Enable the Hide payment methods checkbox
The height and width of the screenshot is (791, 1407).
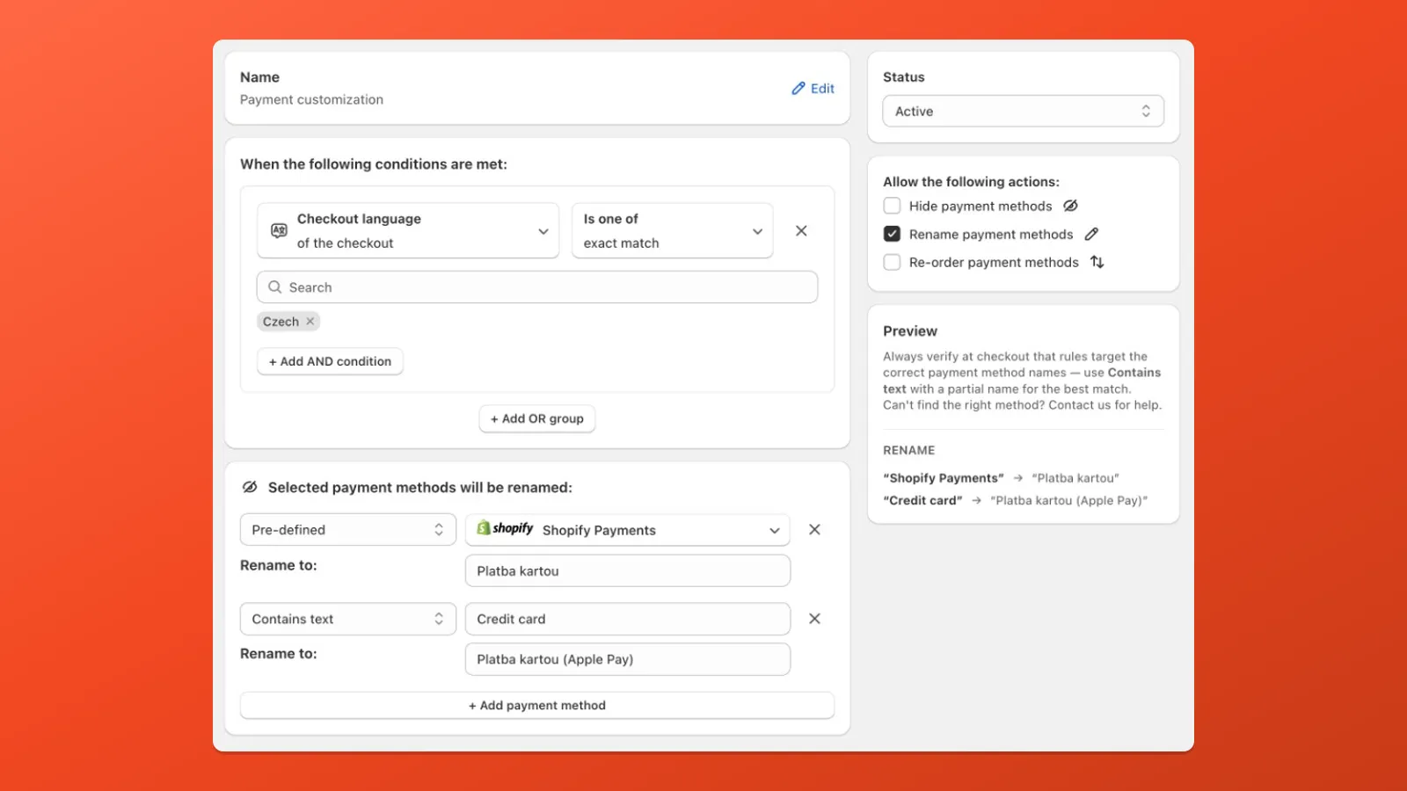click(x=892, y=206)
